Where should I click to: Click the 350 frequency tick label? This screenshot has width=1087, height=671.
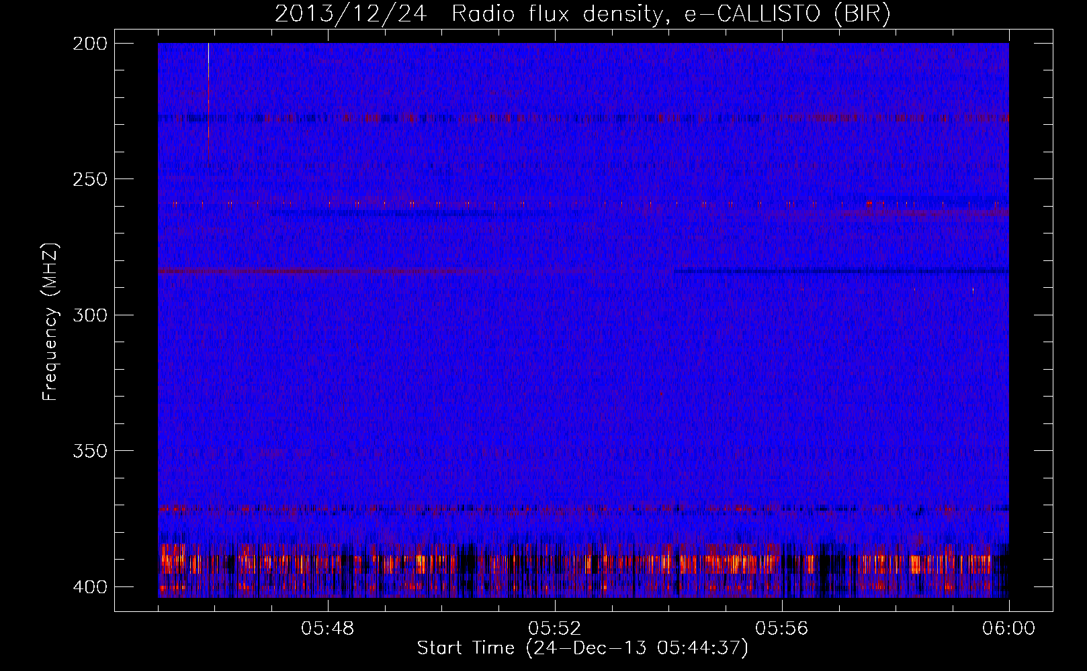click(x=90, y=451)
